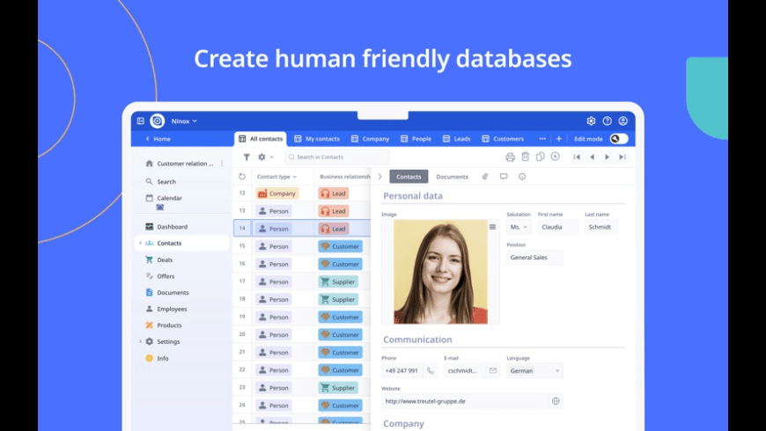This screenshot has width=766, height=431.
Task: Click the First name Claudia field
Action: pos(558,227)
